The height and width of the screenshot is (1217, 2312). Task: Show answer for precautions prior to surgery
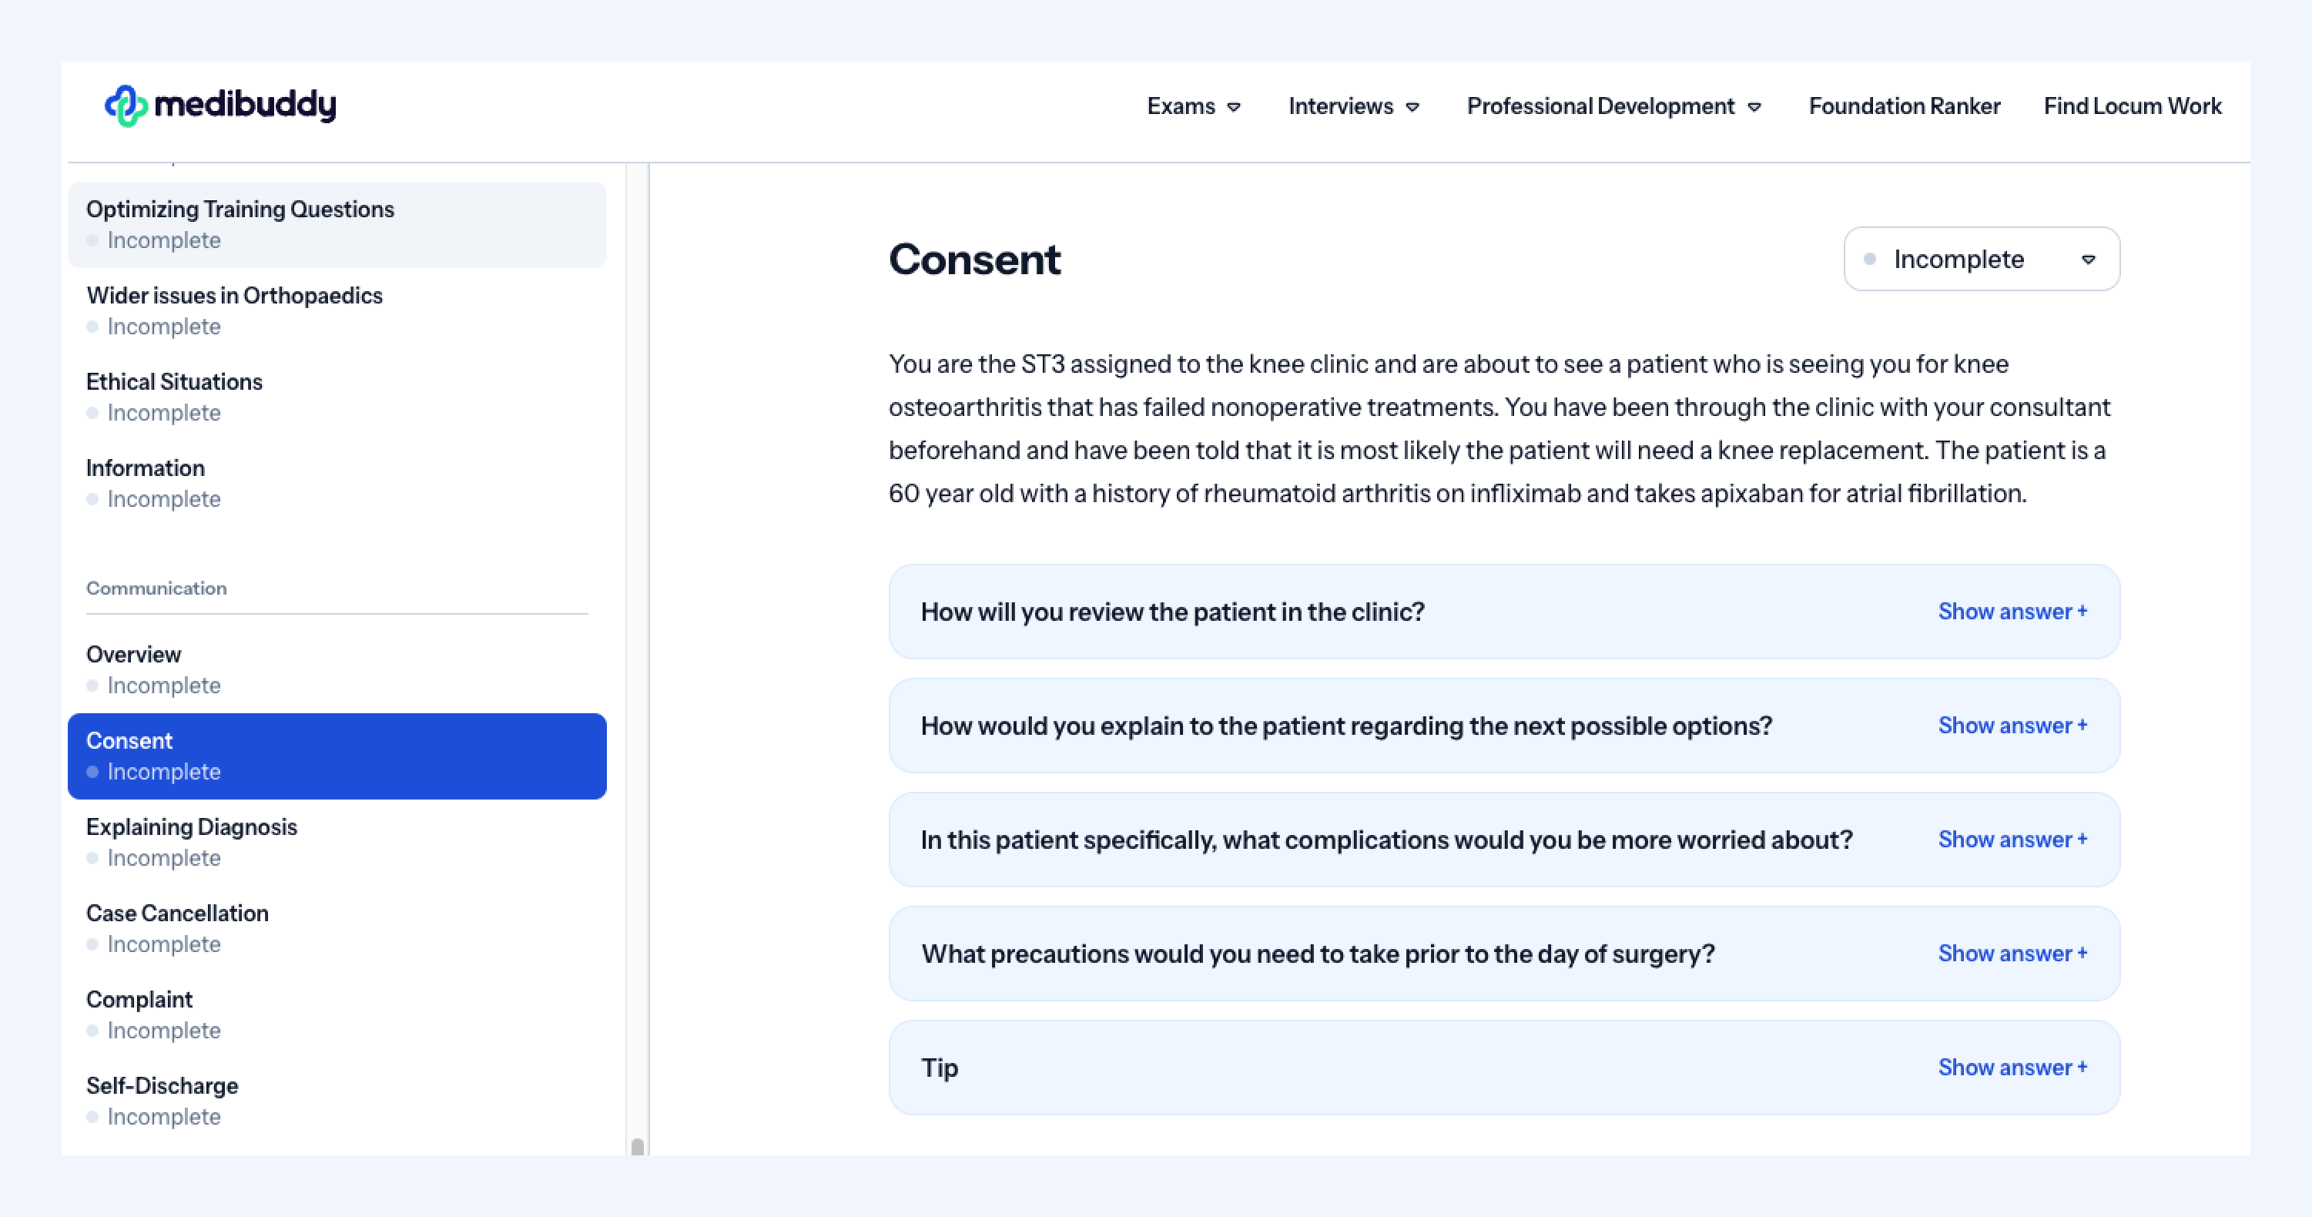2012,954
